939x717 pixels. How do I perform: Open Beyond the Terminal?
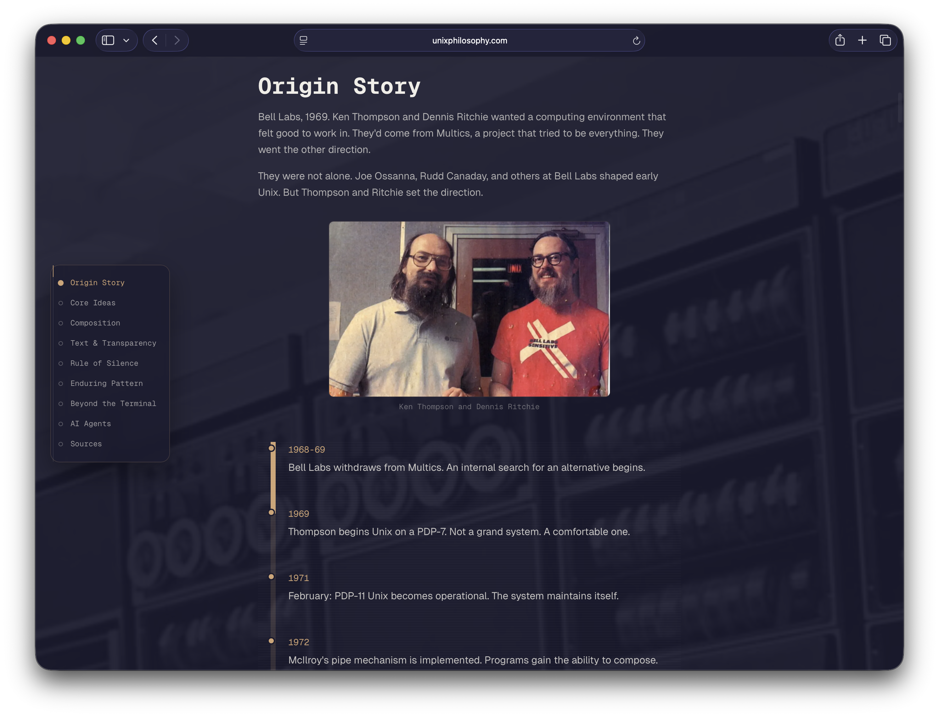(x=113, y=403)
